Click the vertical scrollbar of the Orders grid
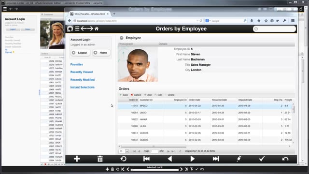The image size is (309, 174). point(293,109)
